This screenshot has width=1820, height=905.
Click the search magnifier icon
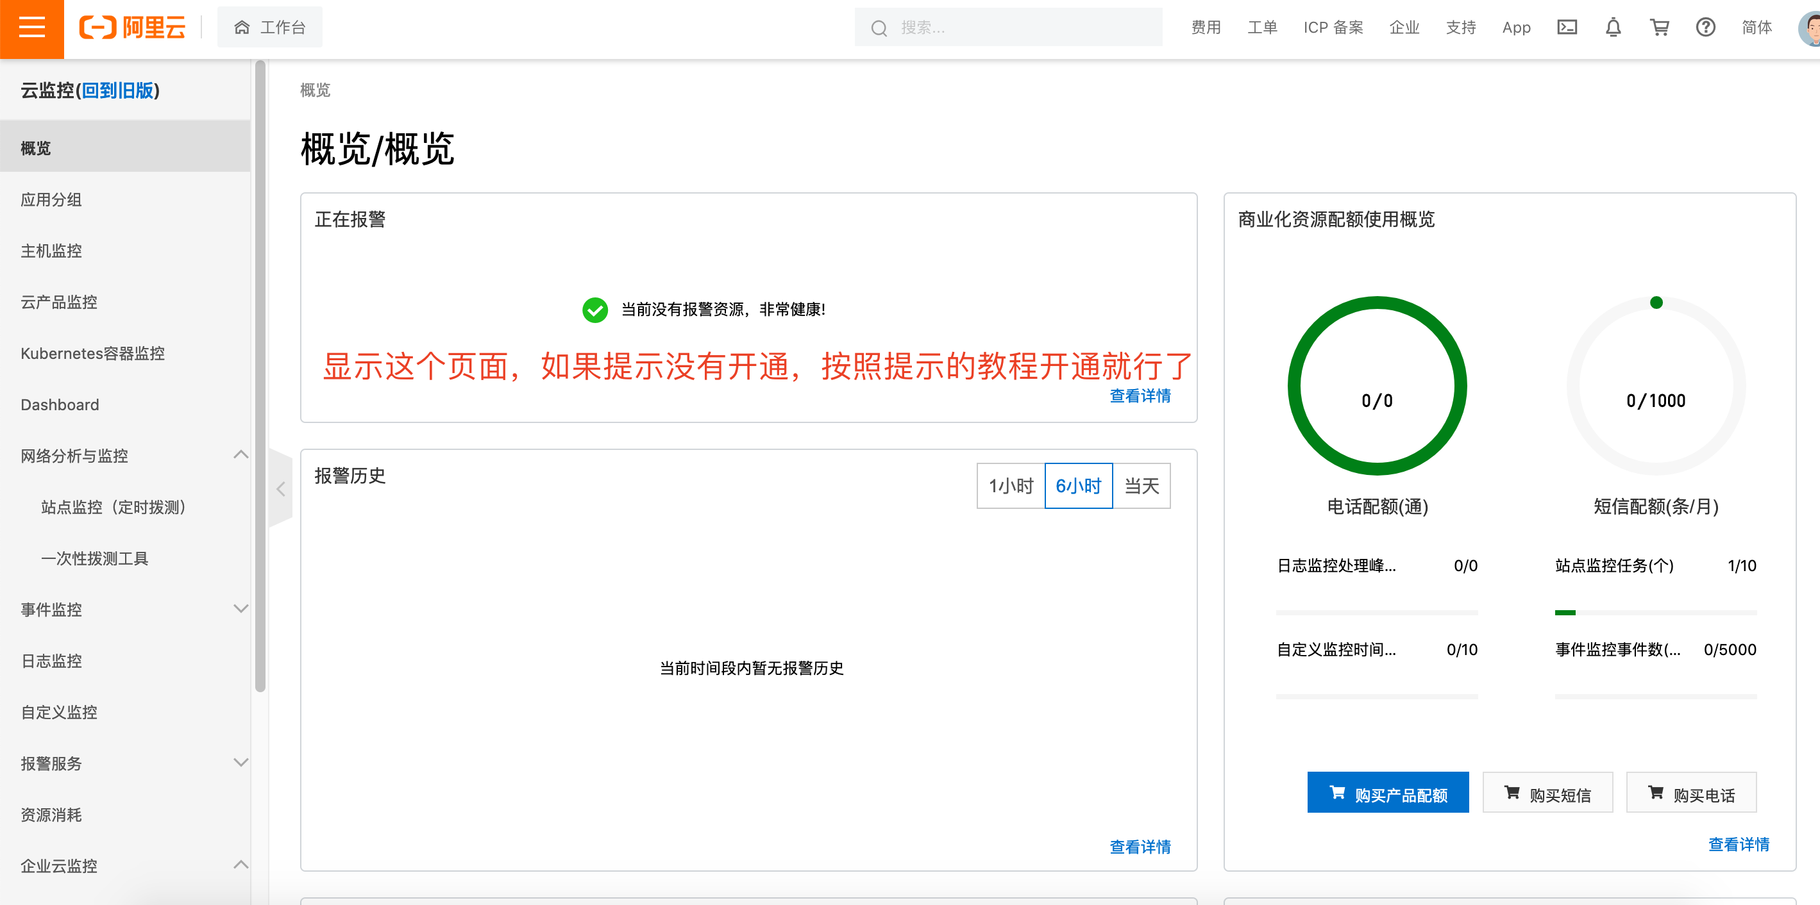(878, 28)
